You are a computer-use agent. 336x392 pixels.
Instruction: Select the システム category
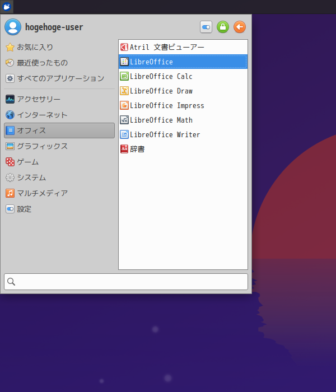tap(59, 178)
